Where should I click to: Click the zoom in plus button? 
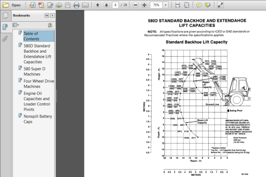144,5
